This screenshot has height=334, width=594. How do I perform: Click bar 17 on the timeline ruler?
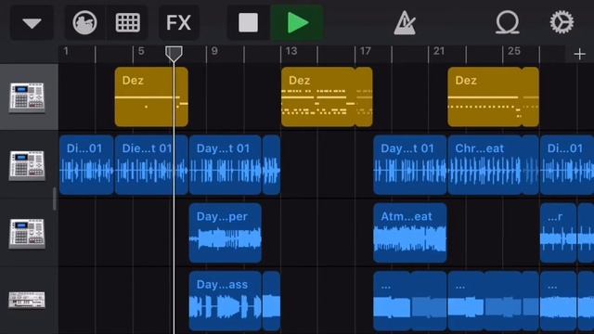coord(365,52)
